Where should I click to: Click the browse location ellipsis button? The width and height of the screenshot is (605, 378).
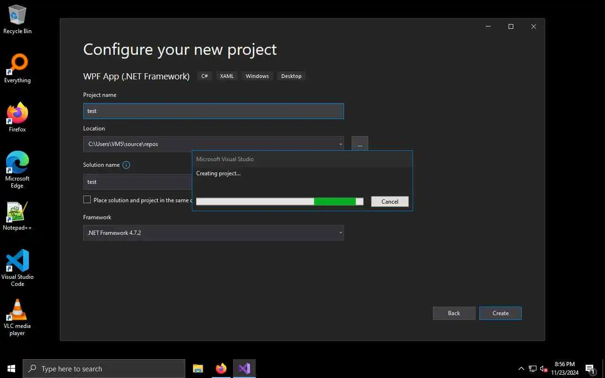(x=360, y=144)
